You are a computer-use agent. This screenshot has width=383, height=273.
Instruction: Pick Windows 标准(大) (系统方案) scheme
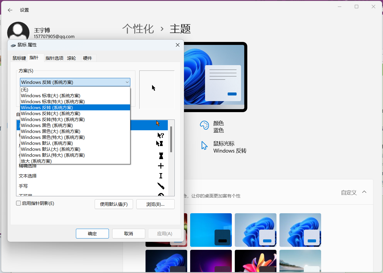(75, 95)
